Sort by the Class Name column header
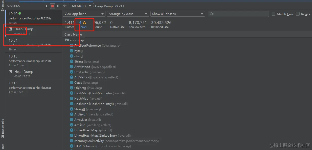 73,35
